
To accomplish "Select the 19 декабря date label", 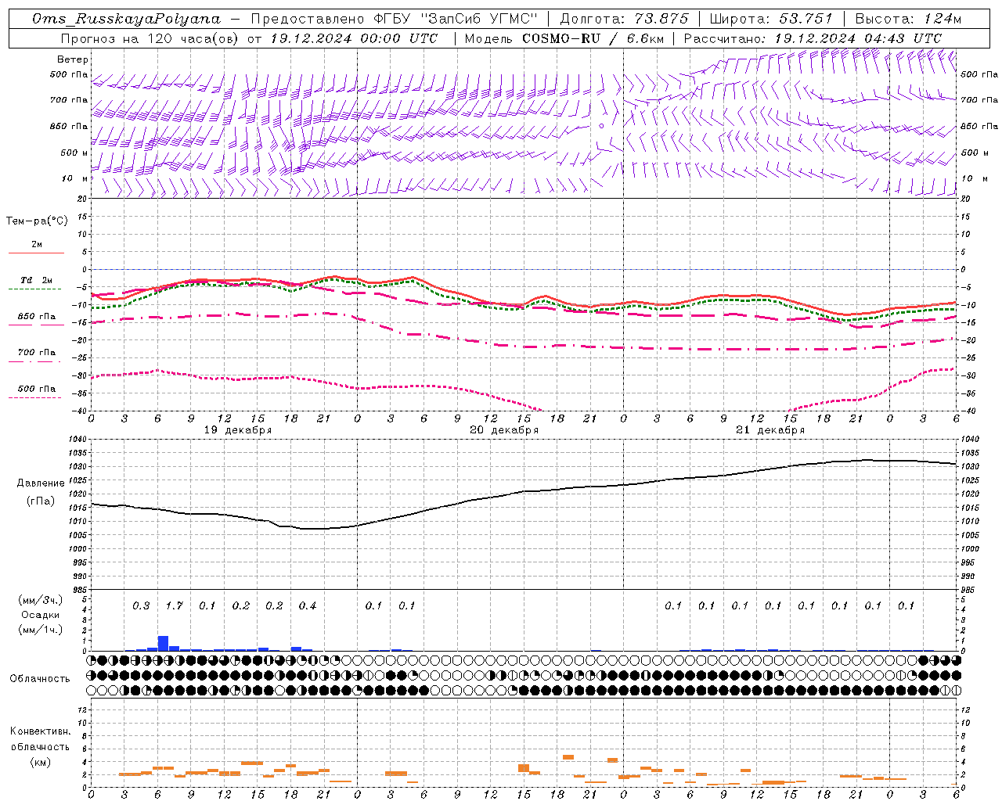I will pos(238,430).
